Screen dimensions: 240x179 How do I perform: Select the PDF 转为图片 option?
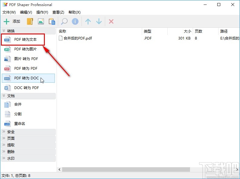(28, 49)
